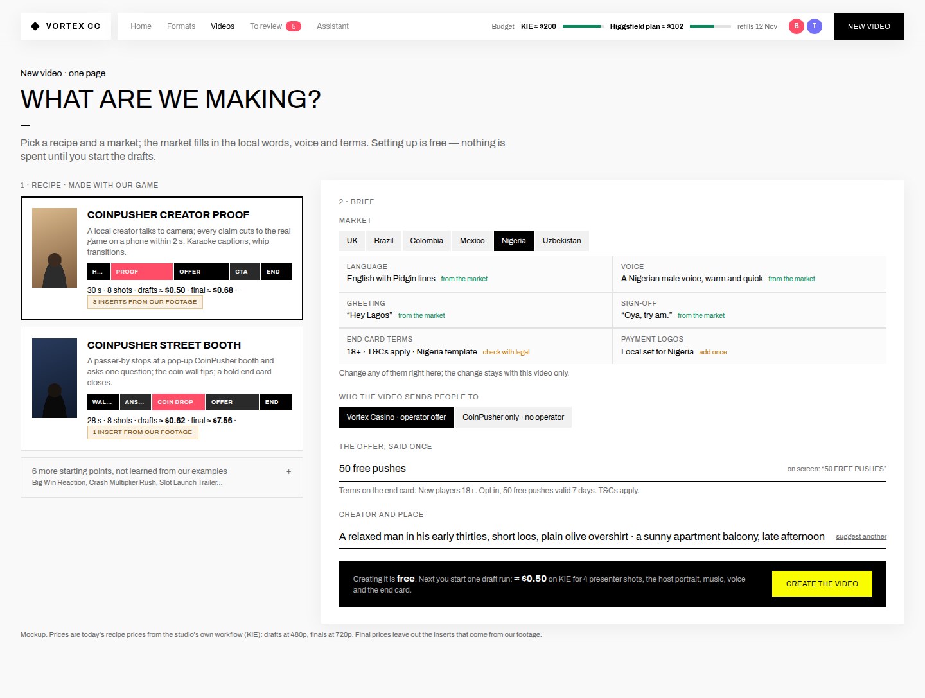Click the KIE budget progress bar
Image resolution: width=925 pixels, height=698 pixels.
583,26
